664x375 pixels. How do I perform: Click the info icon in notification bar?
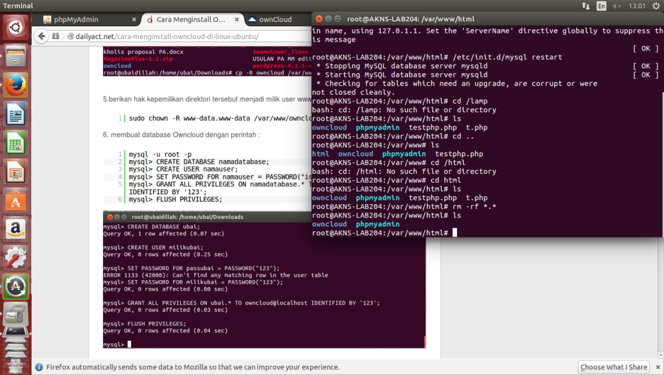(39, 367)
